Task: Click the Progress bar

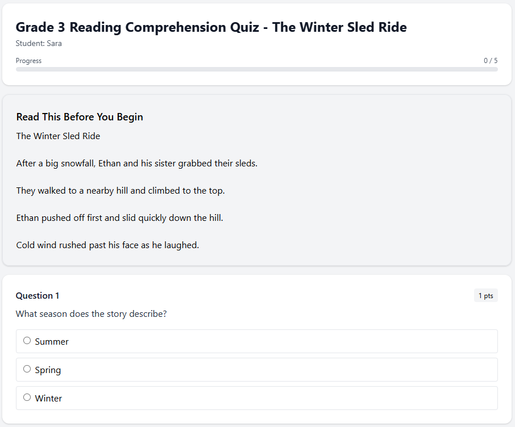Action: (256, 69)
